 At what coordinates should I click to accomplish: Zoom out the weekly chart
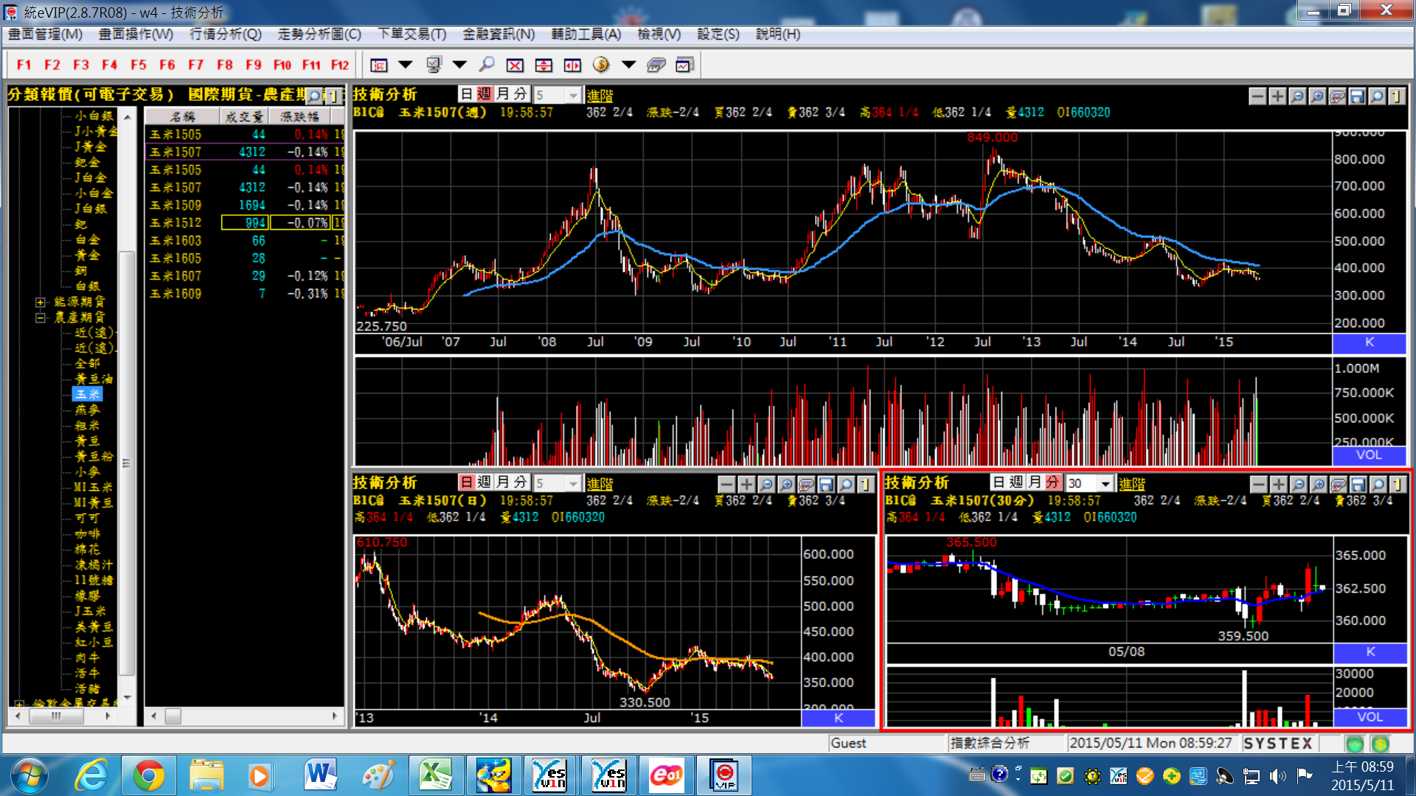[1297, 96]
